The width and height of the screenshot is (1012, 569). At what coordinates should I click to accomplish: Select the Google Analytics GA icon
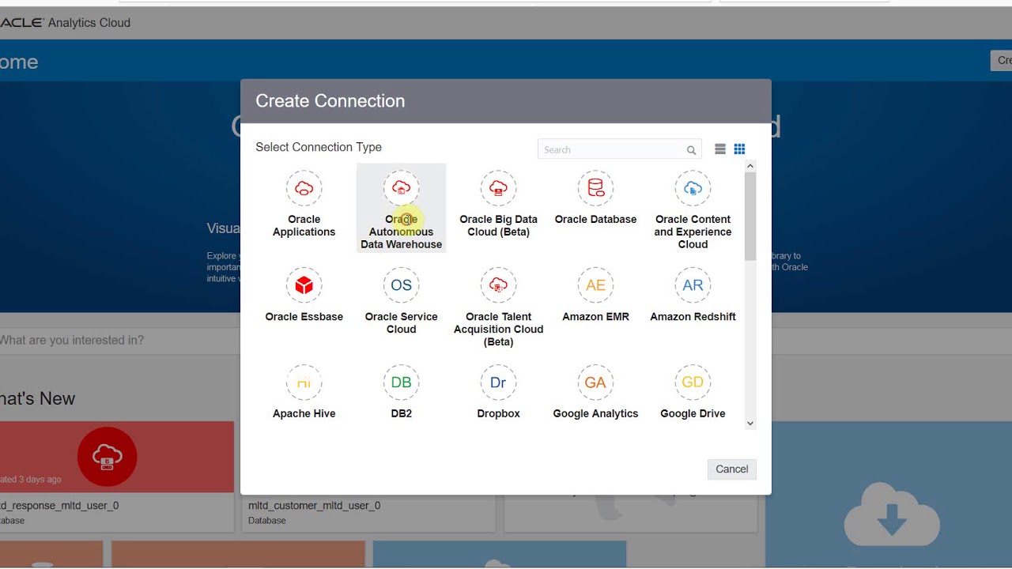click(x=596, y=382)
